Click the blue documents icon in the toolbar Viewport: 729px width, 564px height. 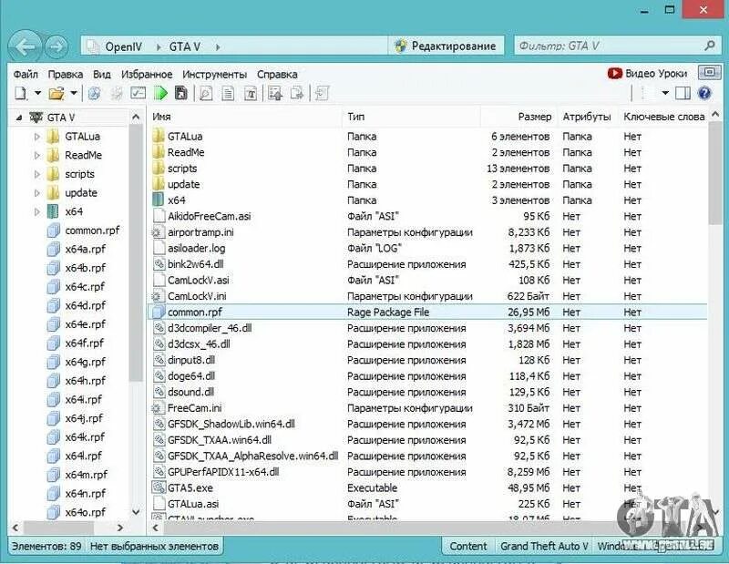95,94
